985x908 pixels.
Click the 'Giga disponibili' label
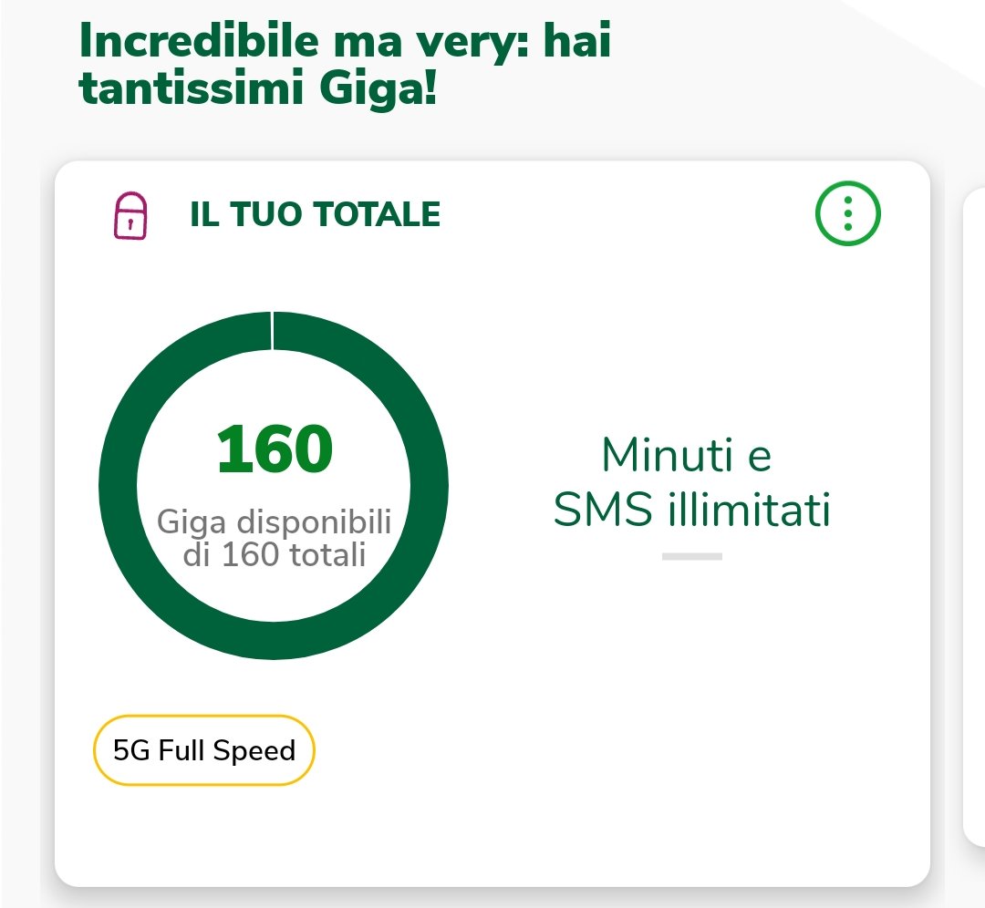[274, 523]
